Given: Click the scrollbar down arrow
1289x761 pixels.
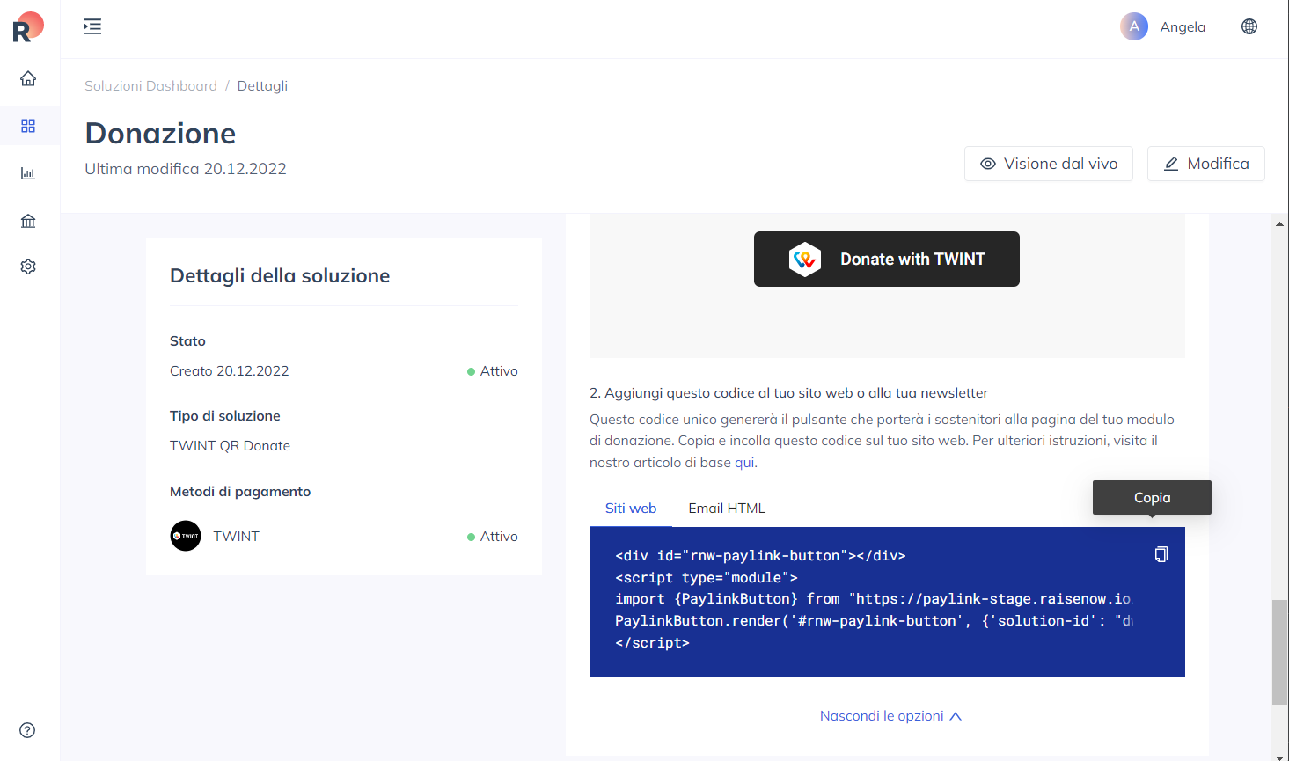Looking at the screenshot, I should (1279, 757).
